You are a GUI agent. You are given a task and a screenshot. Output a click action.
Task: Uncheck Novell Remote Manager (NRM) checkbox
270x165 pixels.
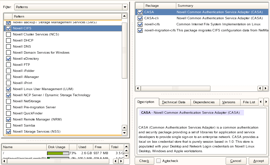(x=8, y=119)
